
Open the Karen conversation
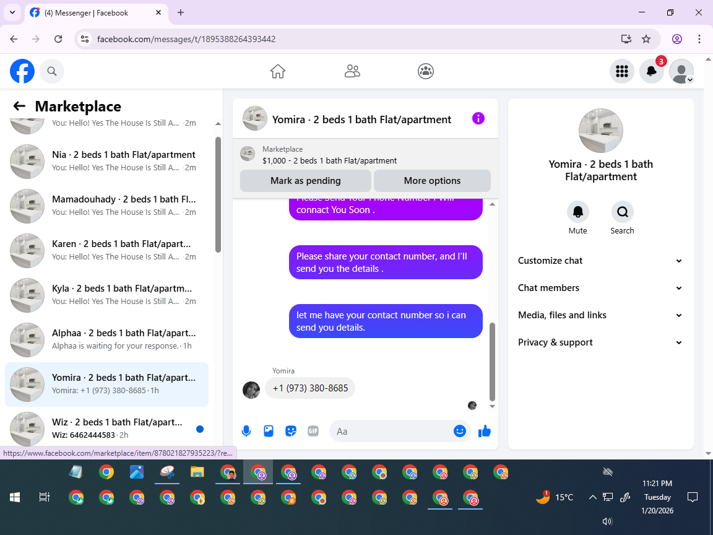click(107, 250)
